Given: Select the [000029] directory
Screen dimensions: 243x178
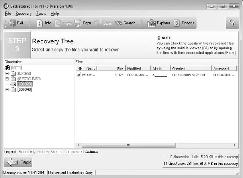Looking at the screenshot, I should [x=25, y=84].
